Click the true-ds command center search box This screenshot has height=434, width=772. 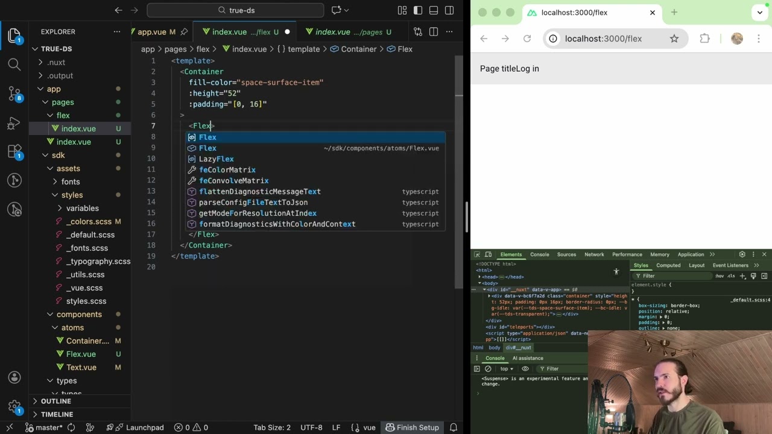[235, 10]
